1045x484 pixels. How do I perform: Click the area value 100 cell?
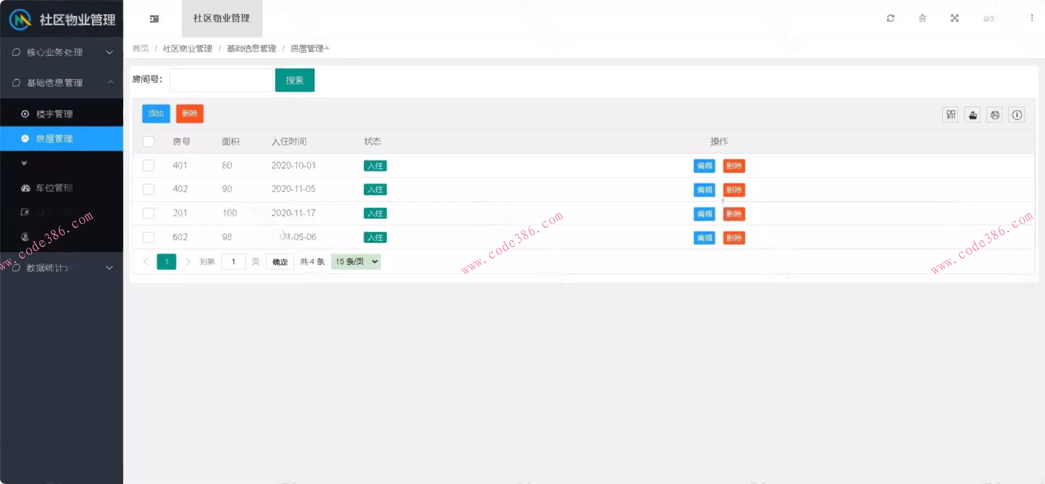(x=229, y=213)
